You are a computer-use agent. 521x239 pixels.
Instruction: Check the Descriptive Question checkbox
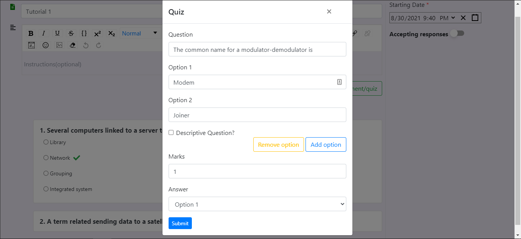[171, 133]
